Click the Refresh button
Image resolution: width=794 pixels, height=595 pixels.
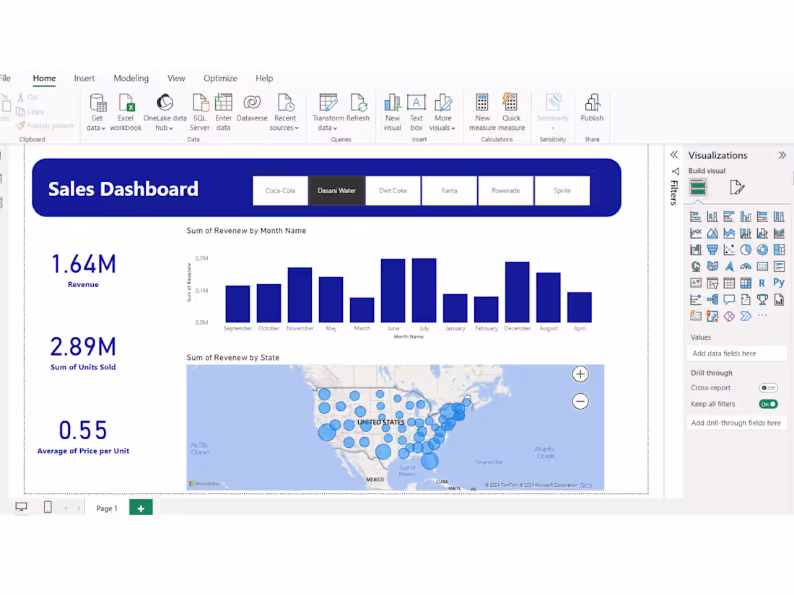359,107
